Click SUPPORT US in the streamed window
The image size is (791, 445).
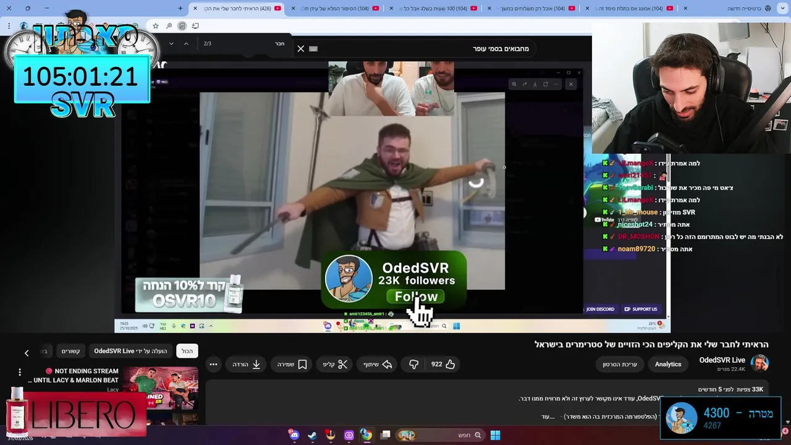point(641,309)
